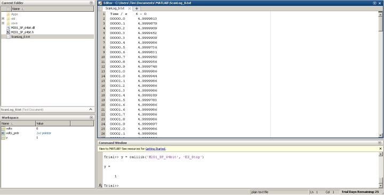Select the old folder icon

point(9,19)
